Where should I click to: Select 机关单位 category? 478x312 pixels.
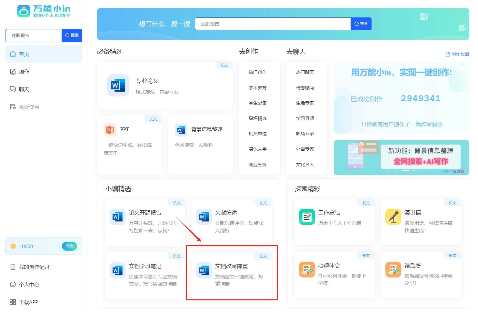pos(258,134)
